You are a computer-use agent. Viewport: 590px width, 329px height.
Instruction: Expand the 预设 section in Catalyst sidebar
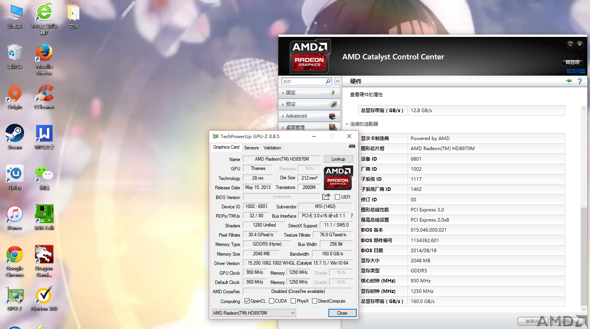pyautogui.click(x=310, y=104)
